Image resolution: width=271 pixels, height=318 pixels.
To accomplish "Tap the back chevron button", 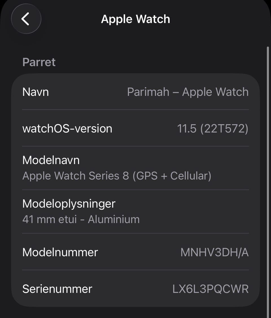I will tap(26, 19).
